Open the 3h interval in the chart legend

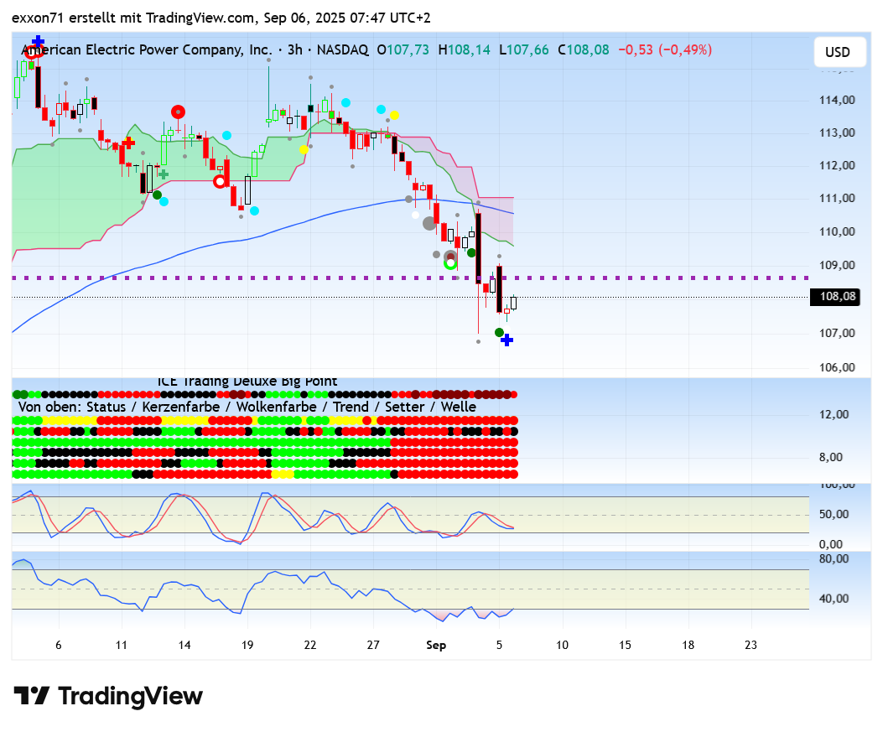294,50
